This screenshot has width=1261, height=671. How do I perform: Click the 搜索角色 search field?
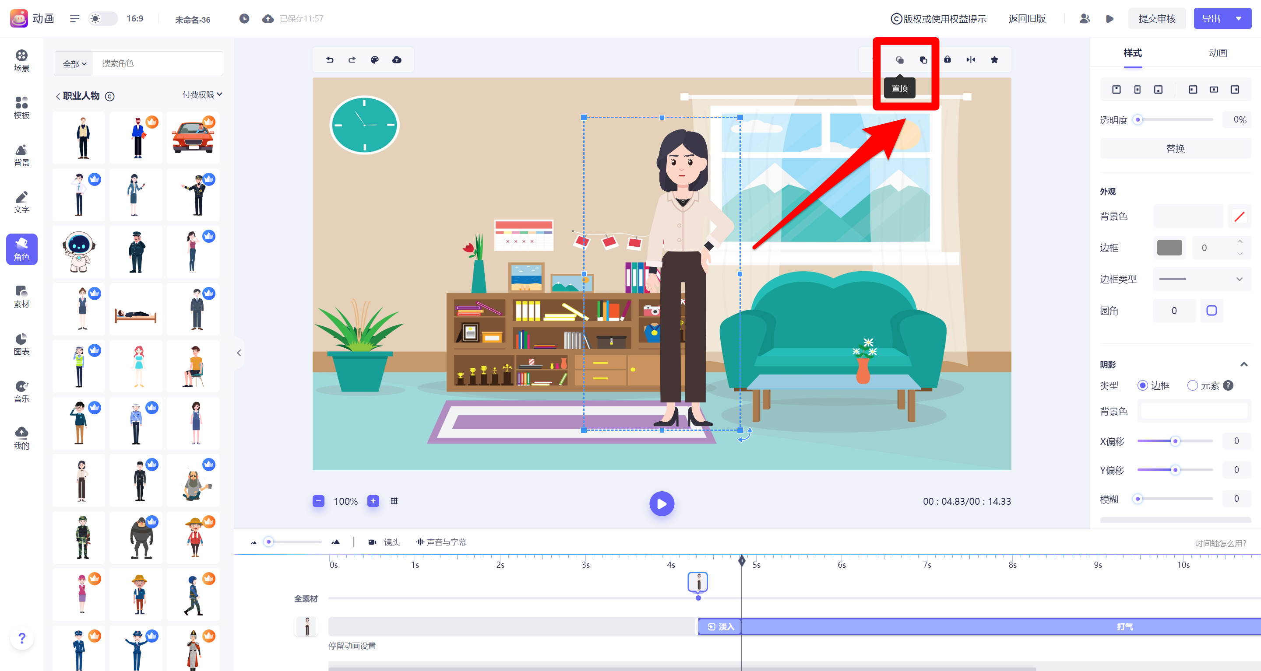click(x=158, y=63)
